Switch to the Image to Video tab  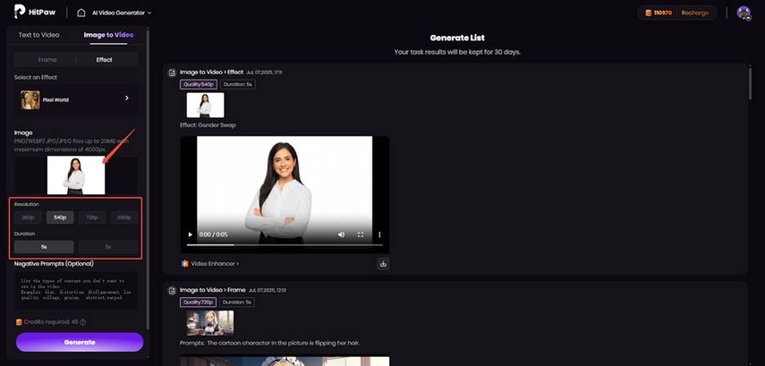click(108, 35)
